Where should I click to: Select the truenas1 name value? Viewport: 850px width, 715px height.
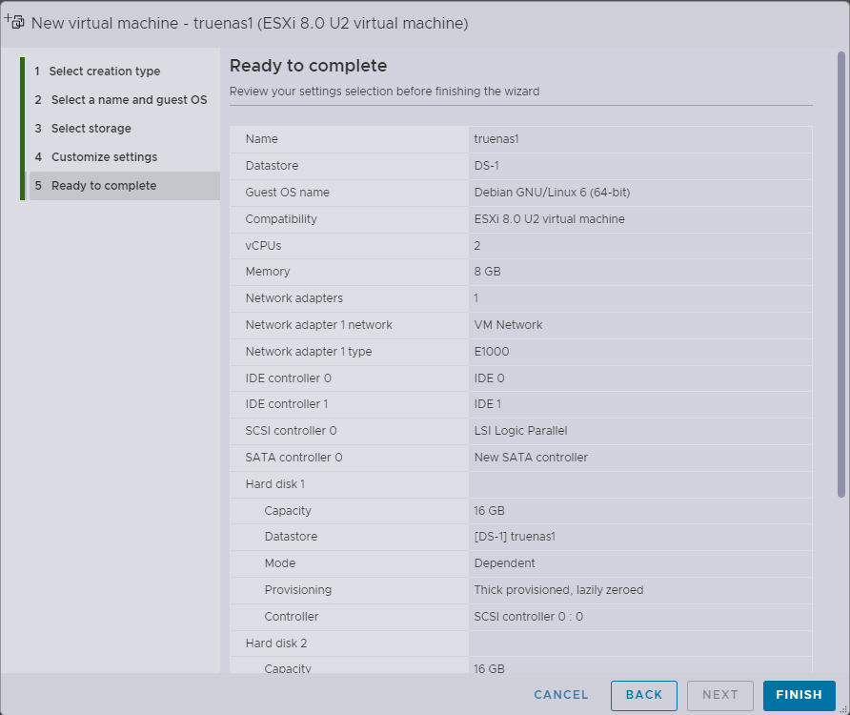tap(496, 139)
